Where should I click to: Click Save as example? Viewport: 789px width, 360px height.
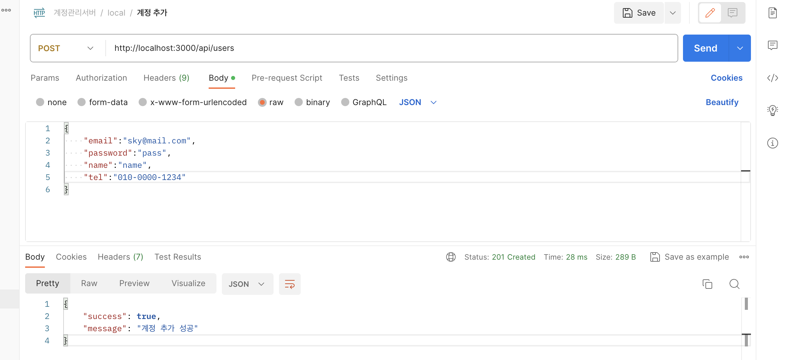pos(690,257)
